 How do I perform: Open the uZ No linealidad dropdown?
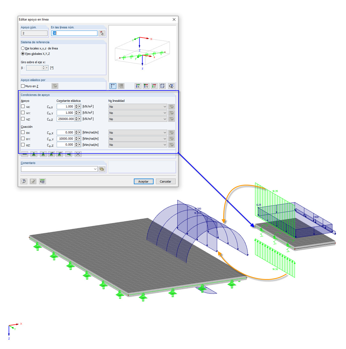138,119
